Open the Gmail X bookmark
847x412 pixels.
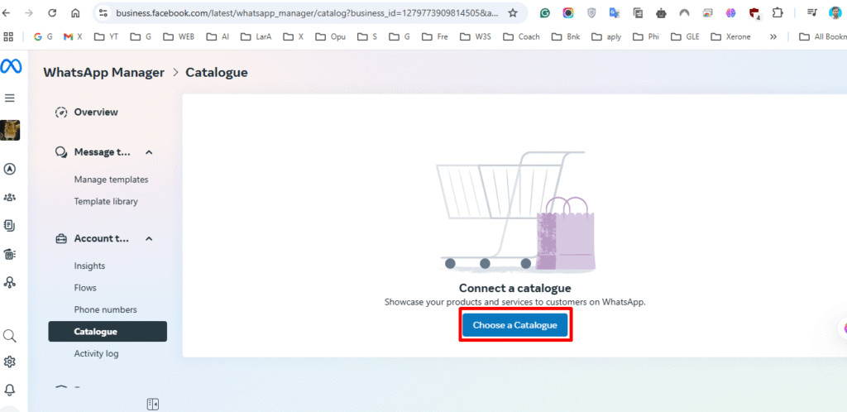73,36
